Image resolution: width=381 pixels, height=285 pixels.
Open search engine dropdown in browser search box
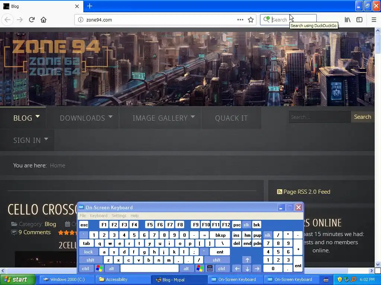(x=266, y=19)
